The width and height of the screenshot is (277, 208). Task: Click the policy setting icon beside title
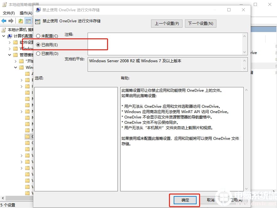(38, 22)
